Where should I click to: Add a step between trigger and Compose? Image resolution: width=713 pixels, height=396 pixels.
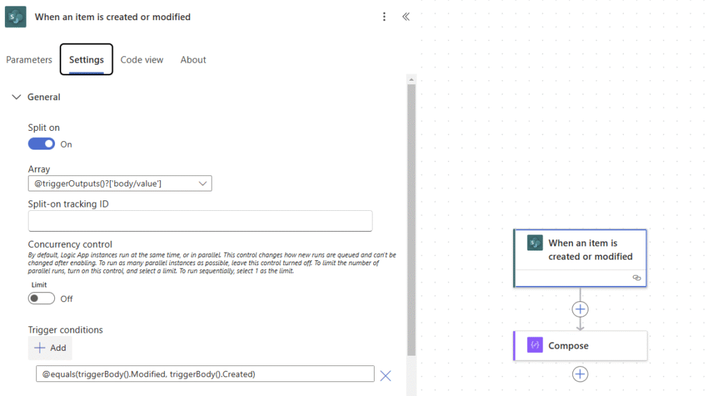[x=580, y=309]
